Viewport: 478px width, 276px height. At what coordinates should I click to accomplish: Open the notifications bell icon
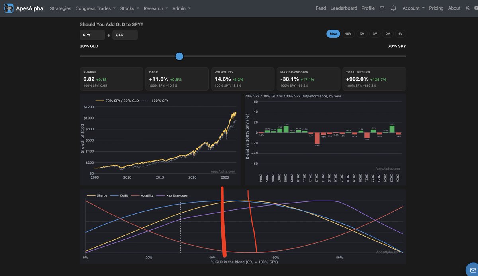[394, 8]
